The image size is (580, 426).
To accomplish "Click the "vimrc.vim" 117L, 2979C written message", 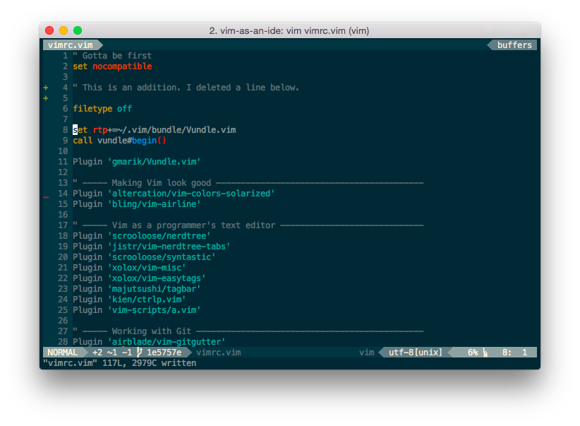I will (x=120, y=363).
